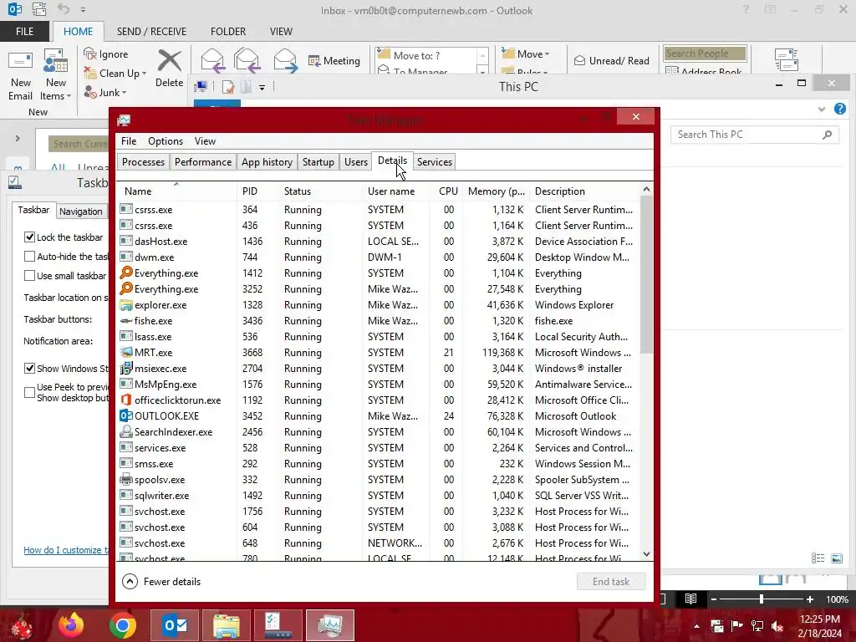The image size is (856, 642).
Task: Switch to the Startup tab
Action: click(318, 162)
